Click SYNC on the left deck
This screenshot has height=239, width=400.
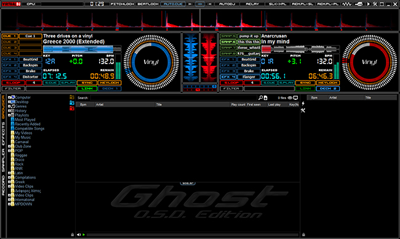tap(87, 83)
